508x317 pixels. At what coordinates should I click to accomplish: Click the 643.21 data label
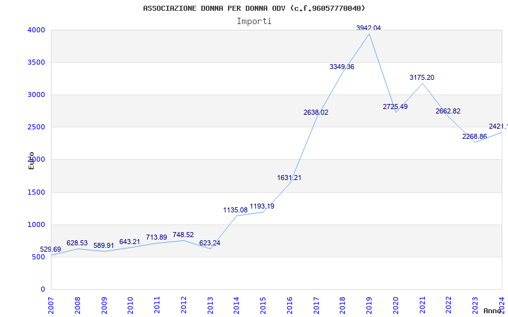130,242
